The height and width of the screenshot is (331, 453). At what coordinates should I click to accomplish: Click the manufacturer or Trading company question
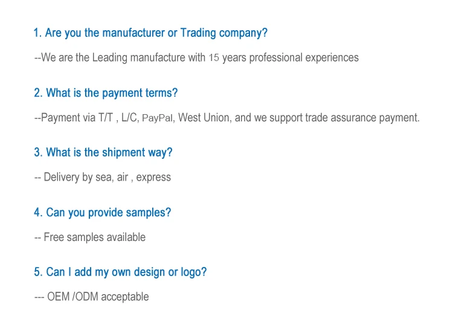(150, 33)
